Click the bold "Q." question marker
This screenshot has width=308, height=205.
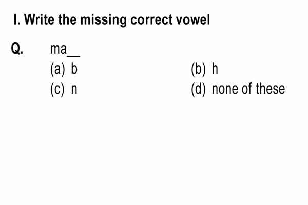click(17, 48)
